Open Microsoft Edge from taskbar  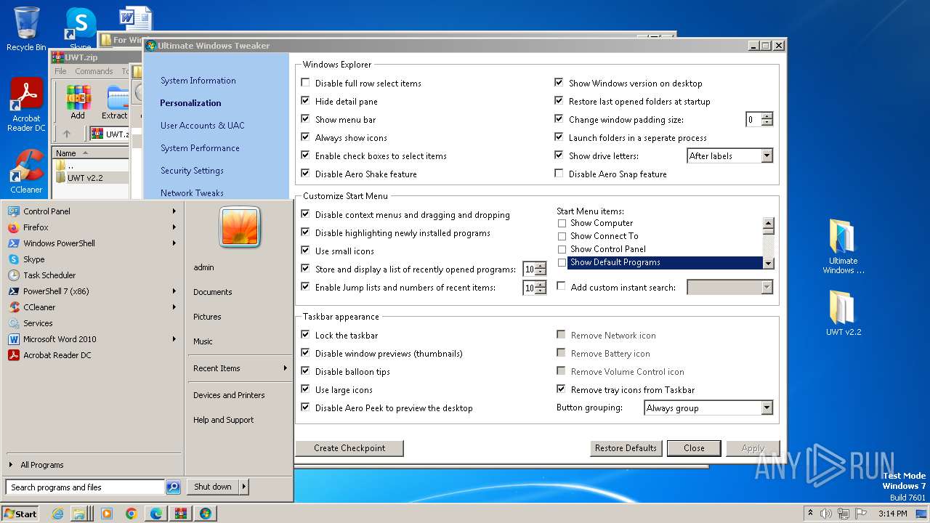[x=155, y=514]
